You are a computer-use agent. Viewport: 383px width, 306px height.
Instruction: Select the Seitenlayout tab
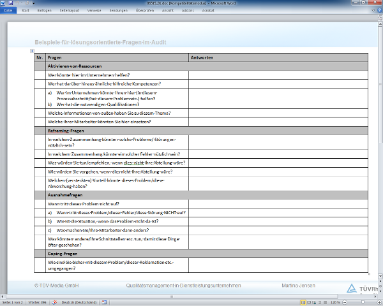click(68, 10)
